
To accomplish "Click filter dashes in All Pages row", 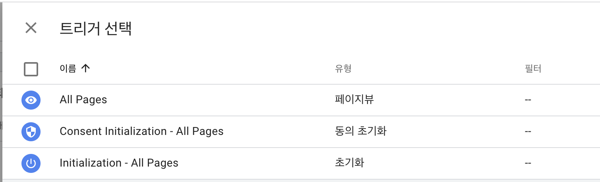I will (x=528, y=100).
